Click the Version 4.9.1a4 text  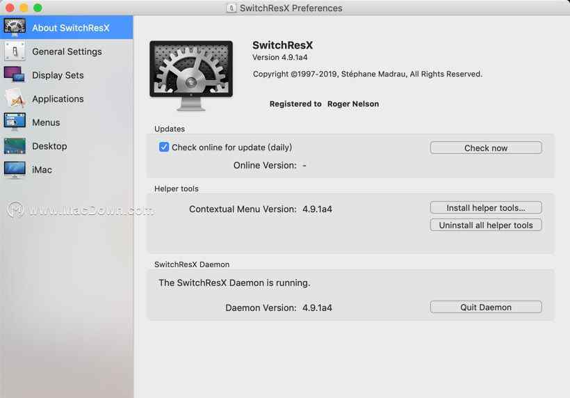point(280,57)
